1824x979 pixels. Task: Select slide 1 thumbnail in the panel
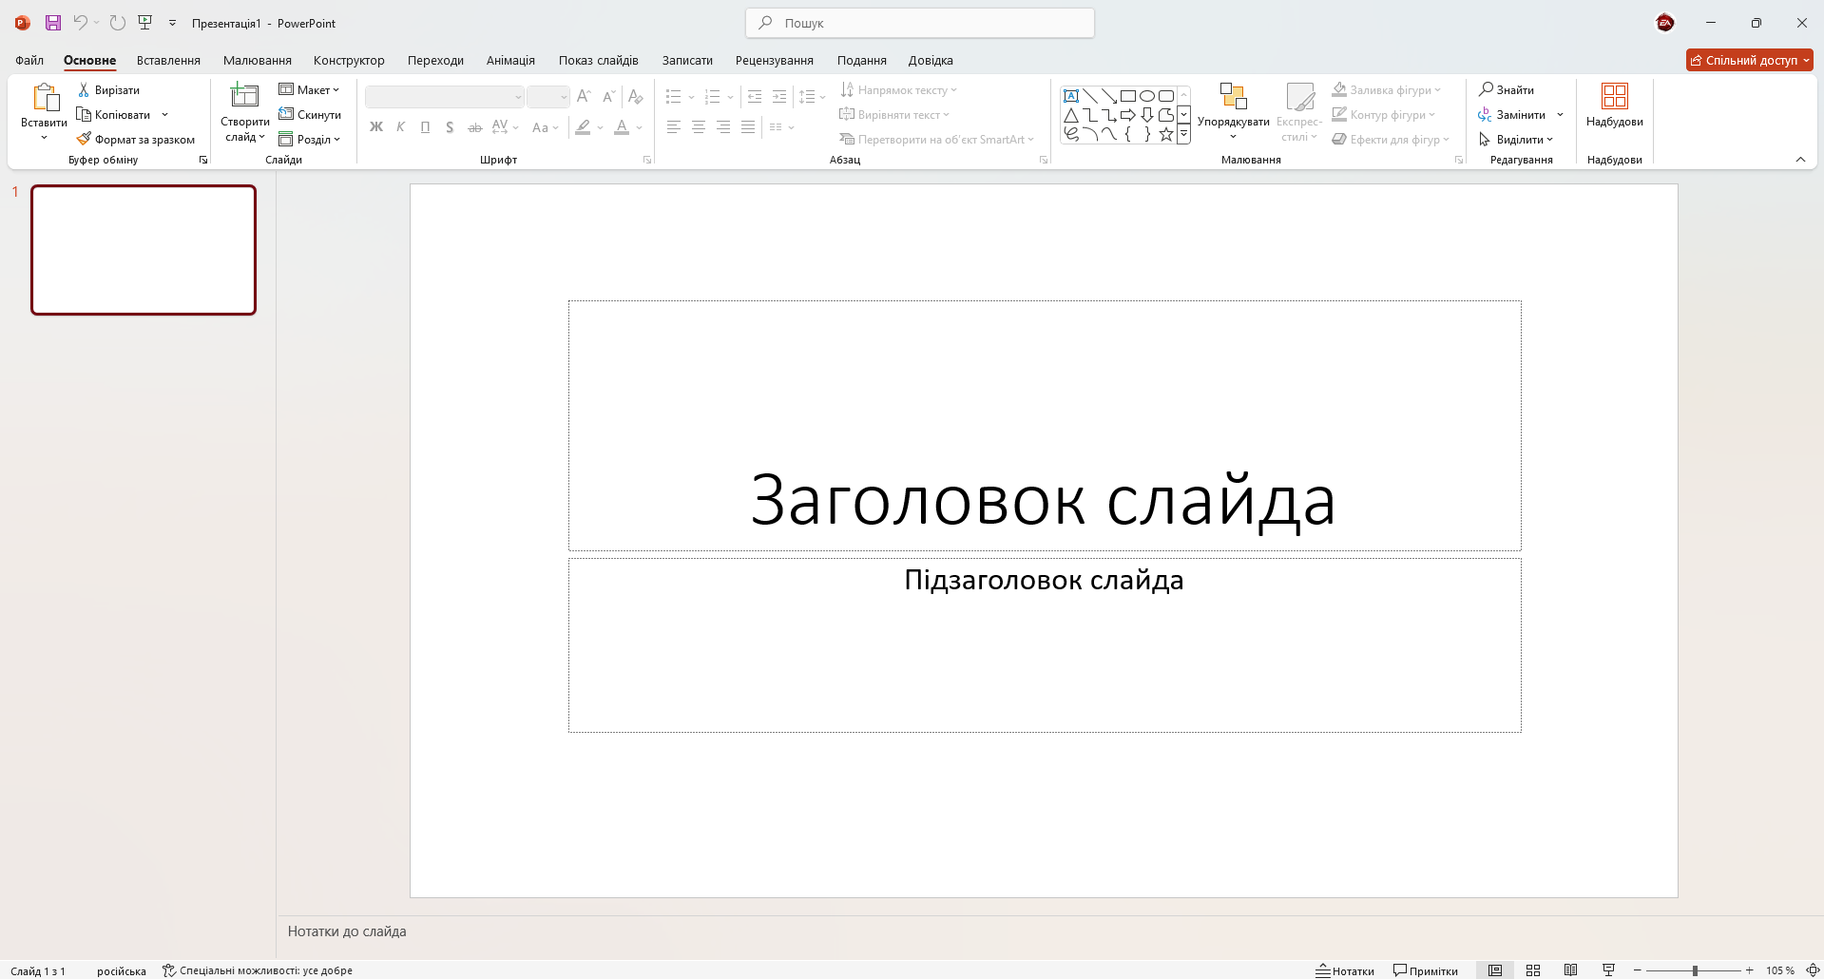[x=144, y=250]
